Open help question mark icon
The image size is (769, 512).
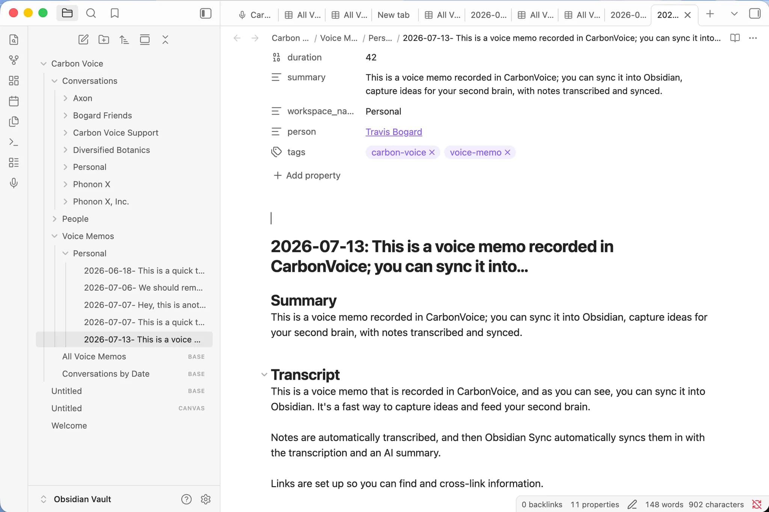pos(186,499)
